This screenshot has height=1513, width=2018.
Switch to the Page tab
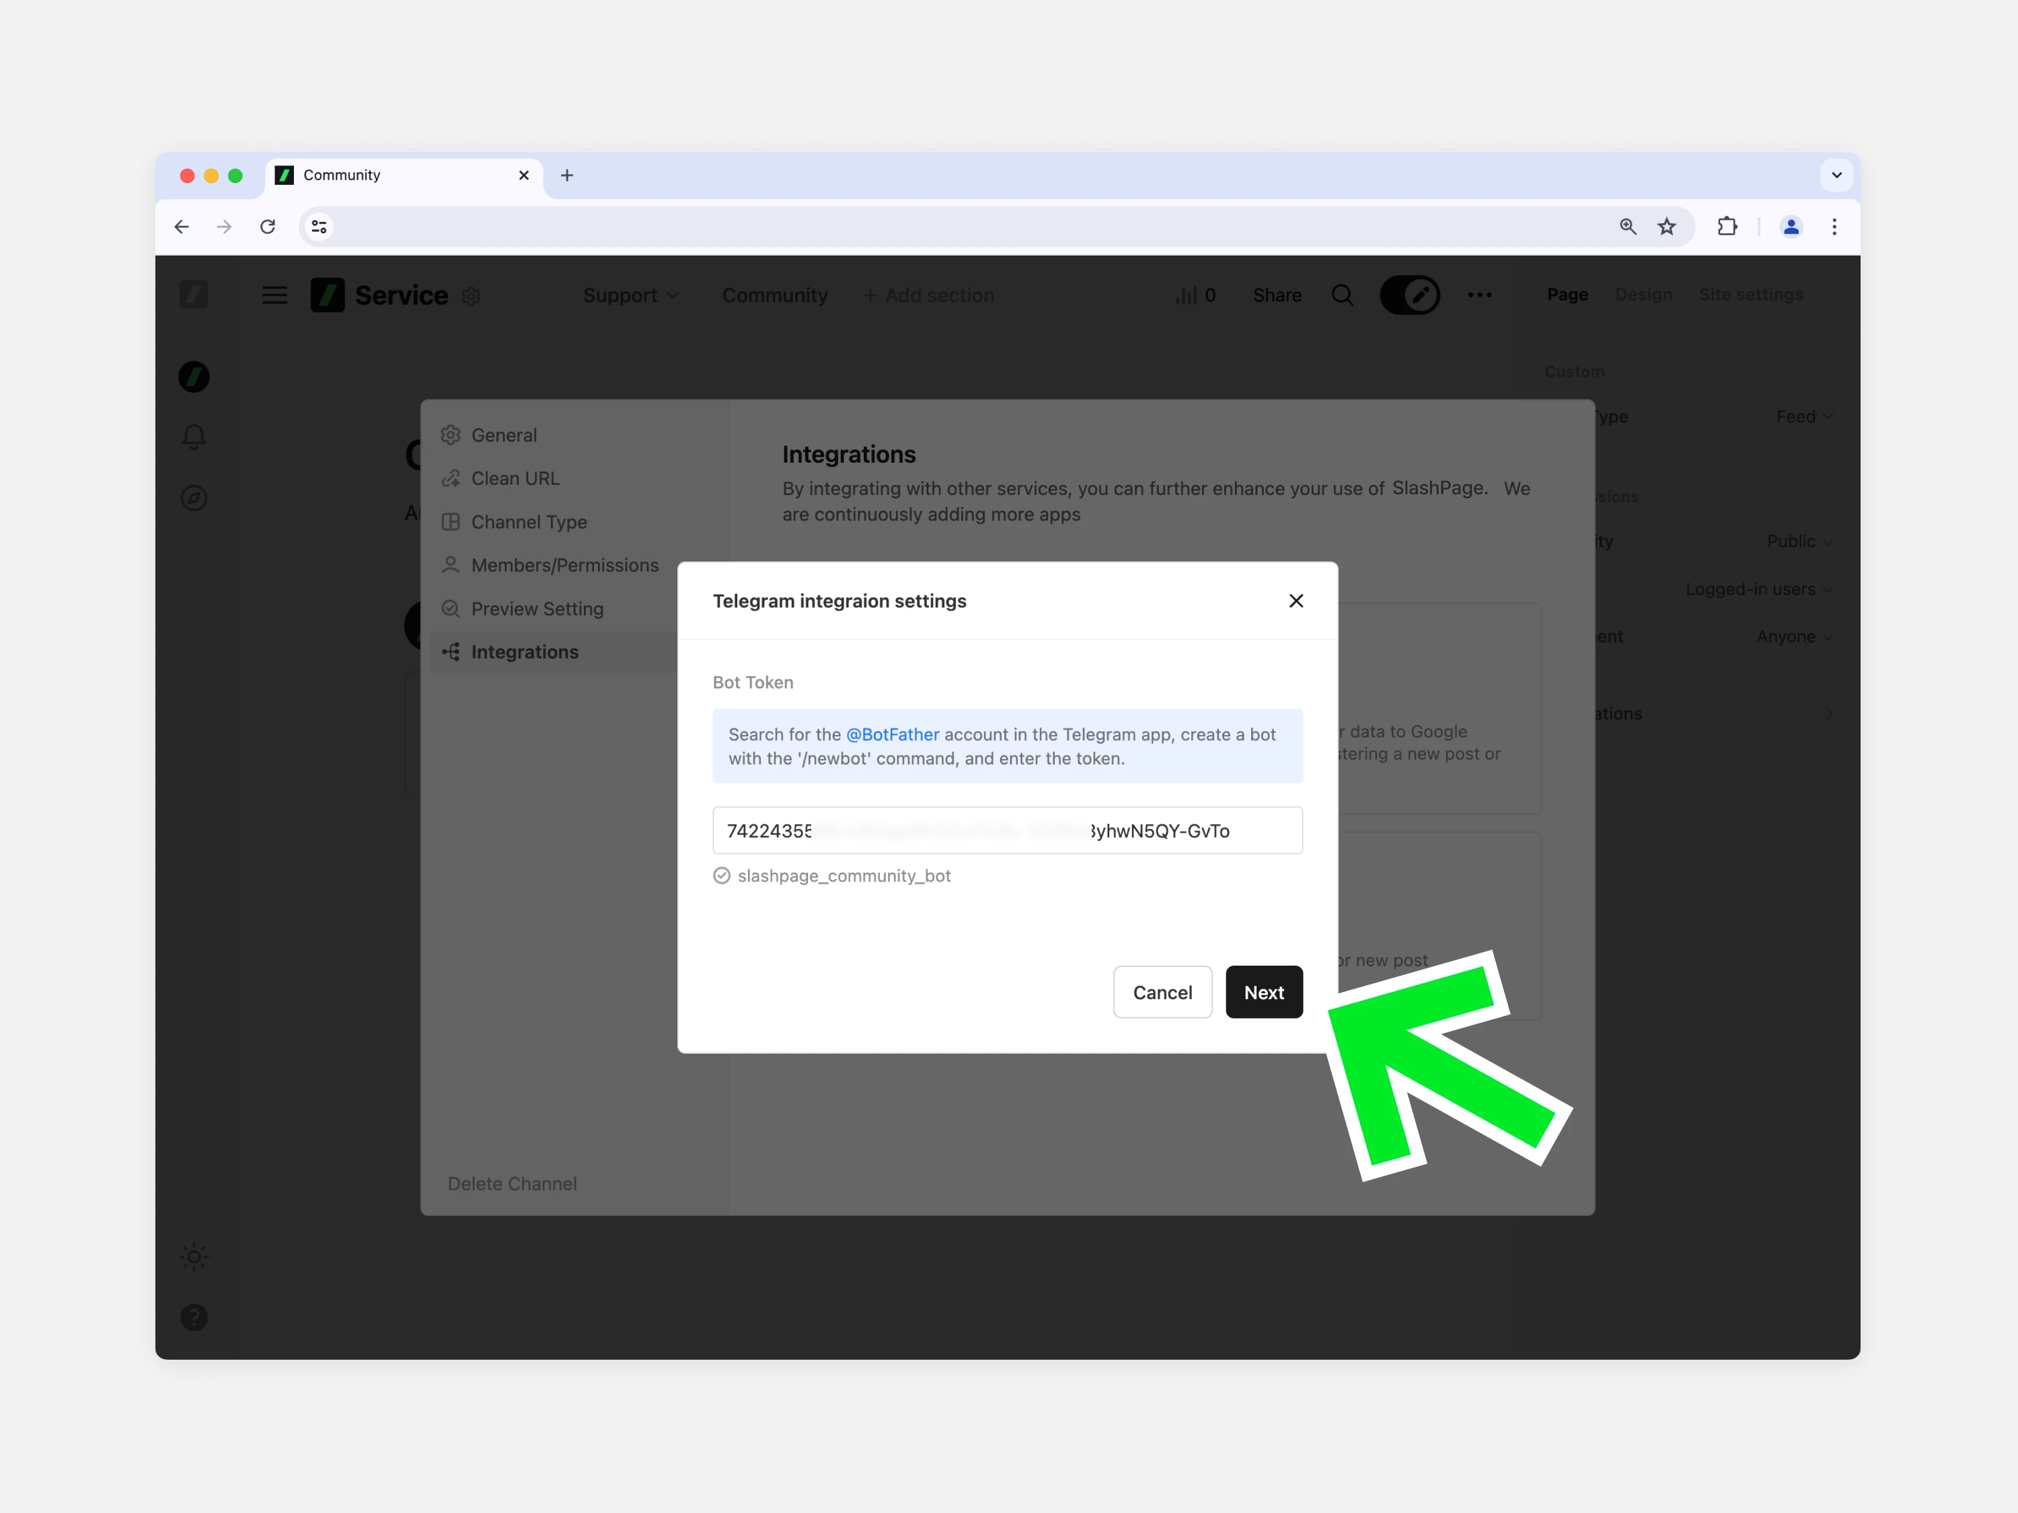pyautogui.click(x=1567, y=295)
